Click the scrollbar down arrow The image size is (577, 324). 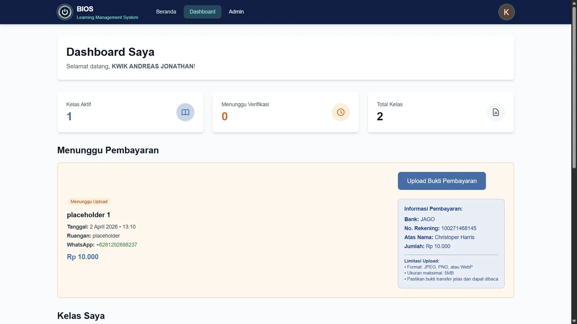click(x=574, y=321)
